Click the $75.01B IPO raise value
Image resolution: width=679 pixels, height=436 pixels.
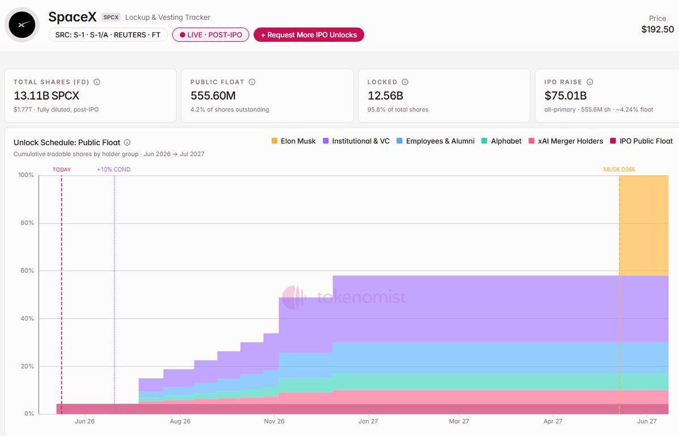click(x=565, y=96)
